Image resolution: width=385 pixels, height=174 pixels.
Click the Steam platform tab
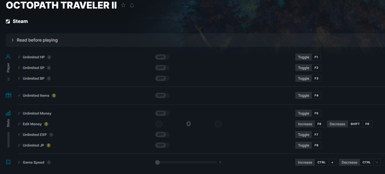click(17, 21)
